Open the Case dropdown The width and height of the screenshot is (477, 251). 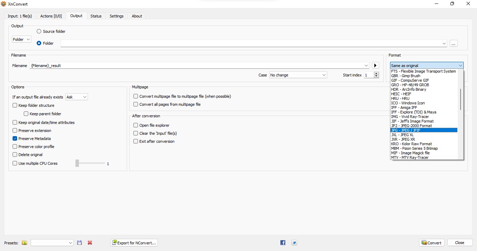pos(298,75)
